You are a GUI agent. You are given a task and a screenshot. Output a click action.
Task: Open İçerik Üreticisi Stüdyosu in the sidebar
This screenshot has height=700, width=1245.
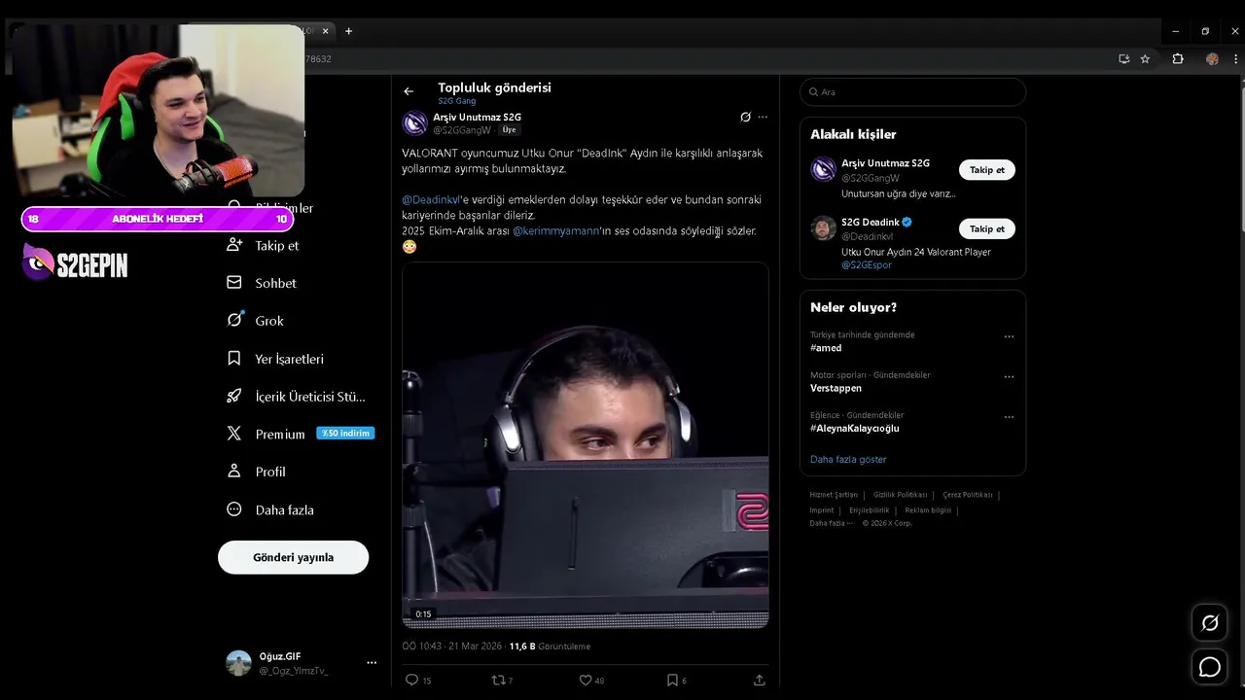pos(297,397)
